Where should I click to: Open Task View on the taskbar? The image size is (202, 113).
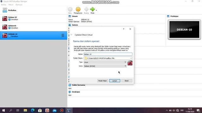point(18,110)
